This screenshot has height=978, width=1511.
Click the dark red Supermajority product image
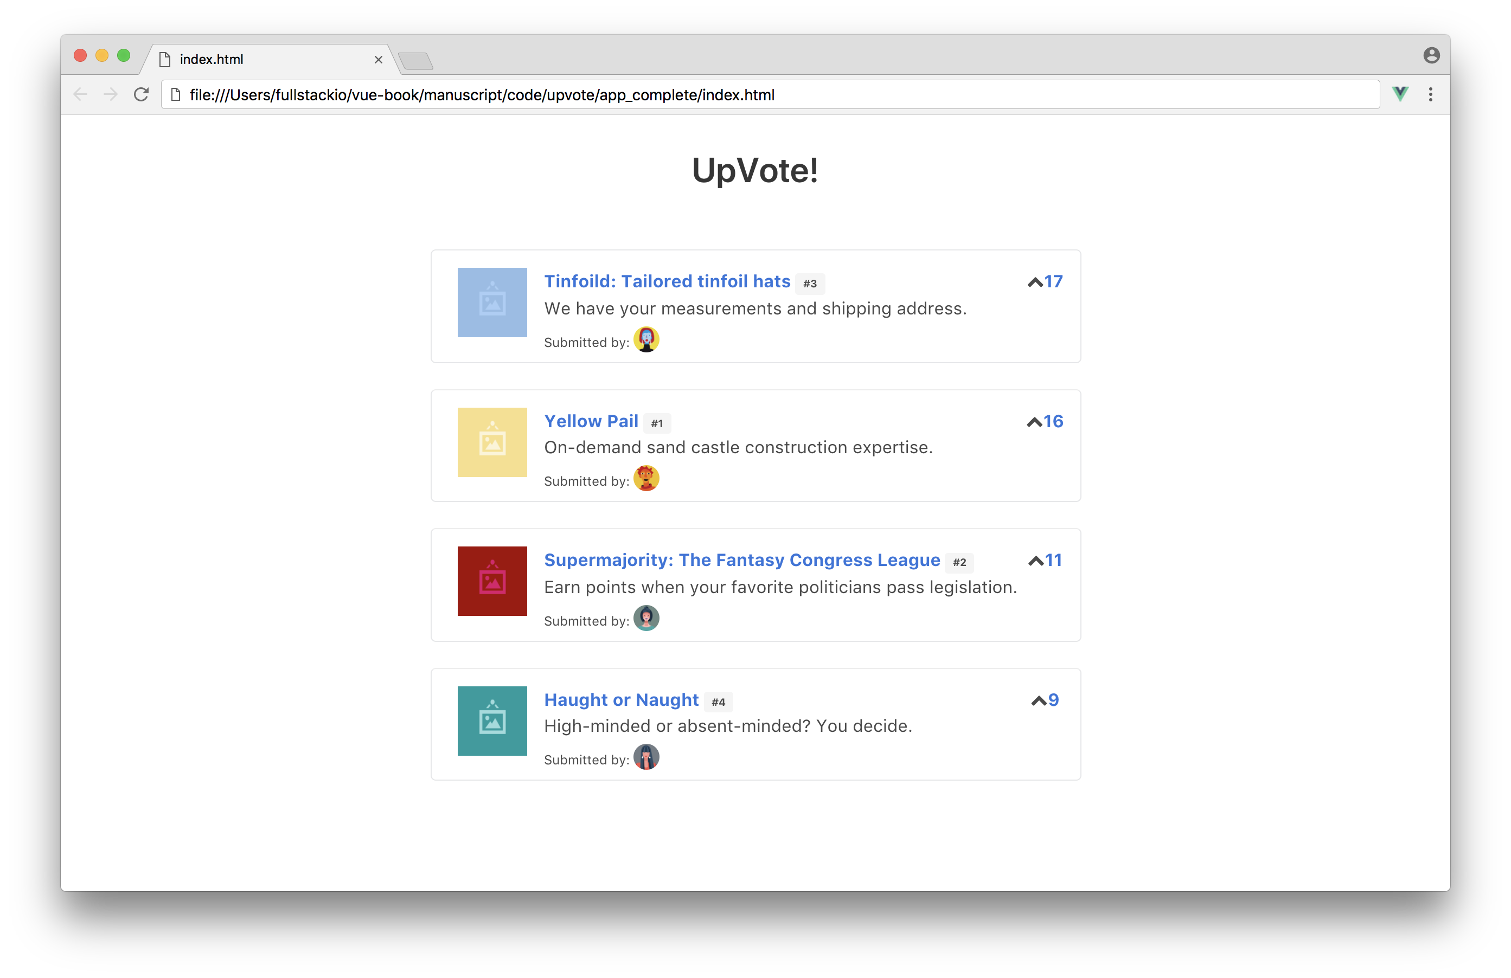coord(492,581)
